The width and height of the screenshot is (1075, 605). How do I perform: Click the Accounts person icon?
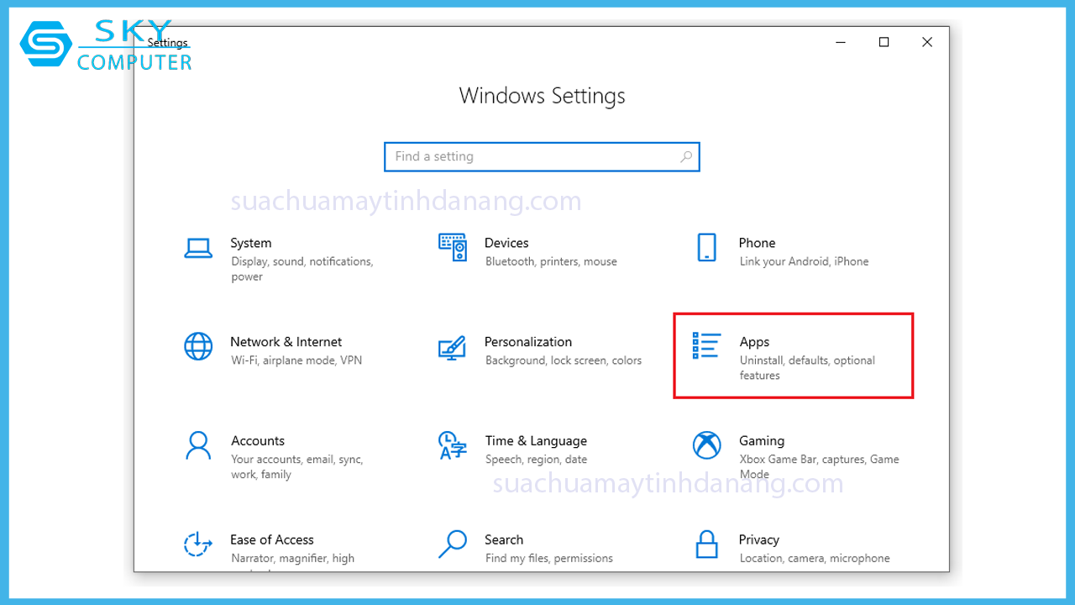click(x=198, y=445)
